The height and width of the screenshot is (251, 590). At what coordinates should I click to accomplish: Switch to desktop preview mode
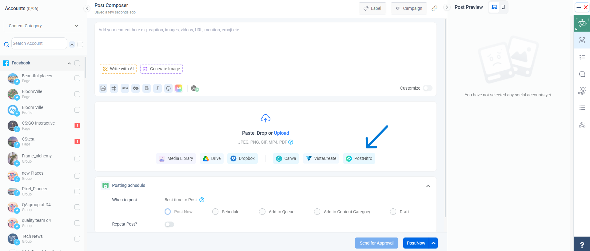coord(494,7)
